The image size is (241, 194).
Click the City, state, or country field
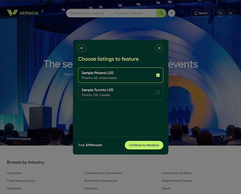point(134,13)
